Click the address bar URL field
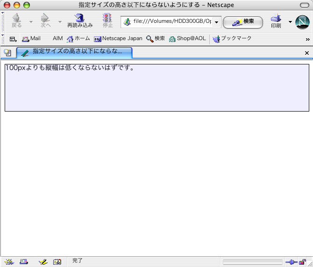This screenshot has width=313, height=267. tap(172, 21)
